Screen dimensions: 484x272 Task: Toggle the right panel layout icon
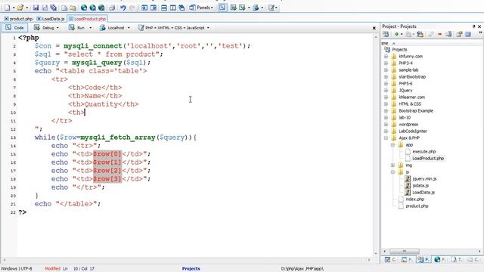point(154,8)
